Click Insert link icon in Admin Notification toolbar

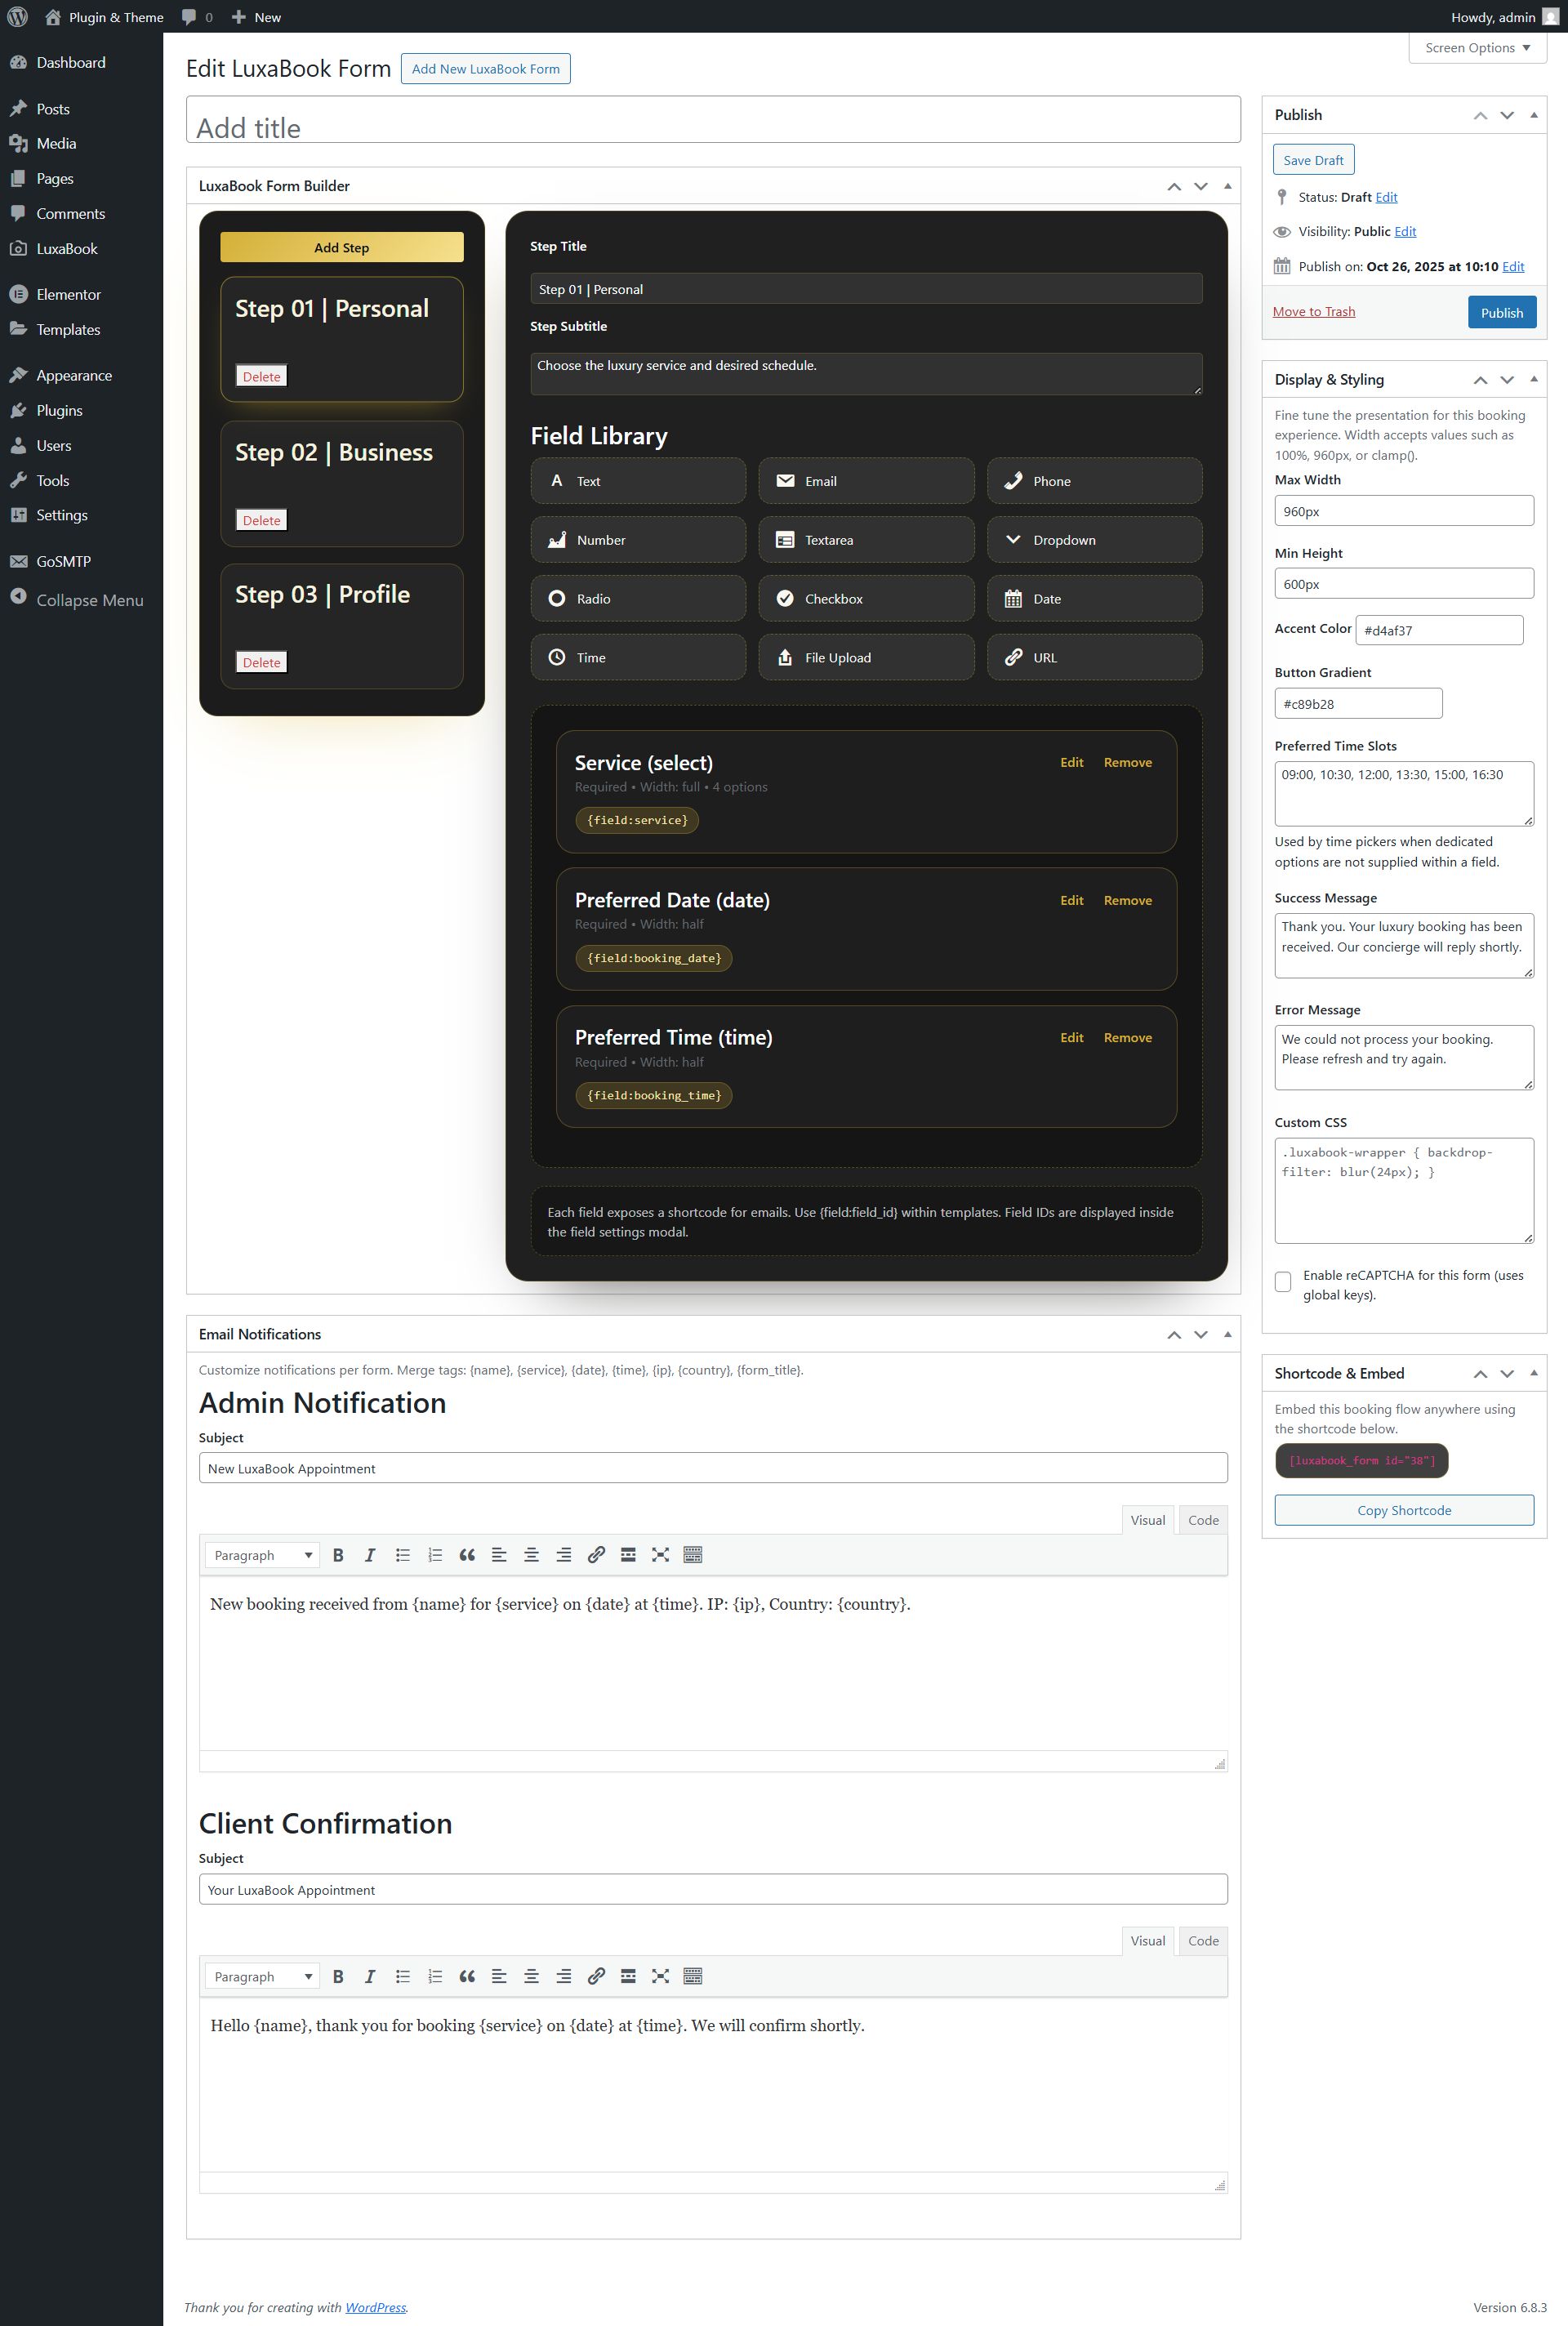596,1555
